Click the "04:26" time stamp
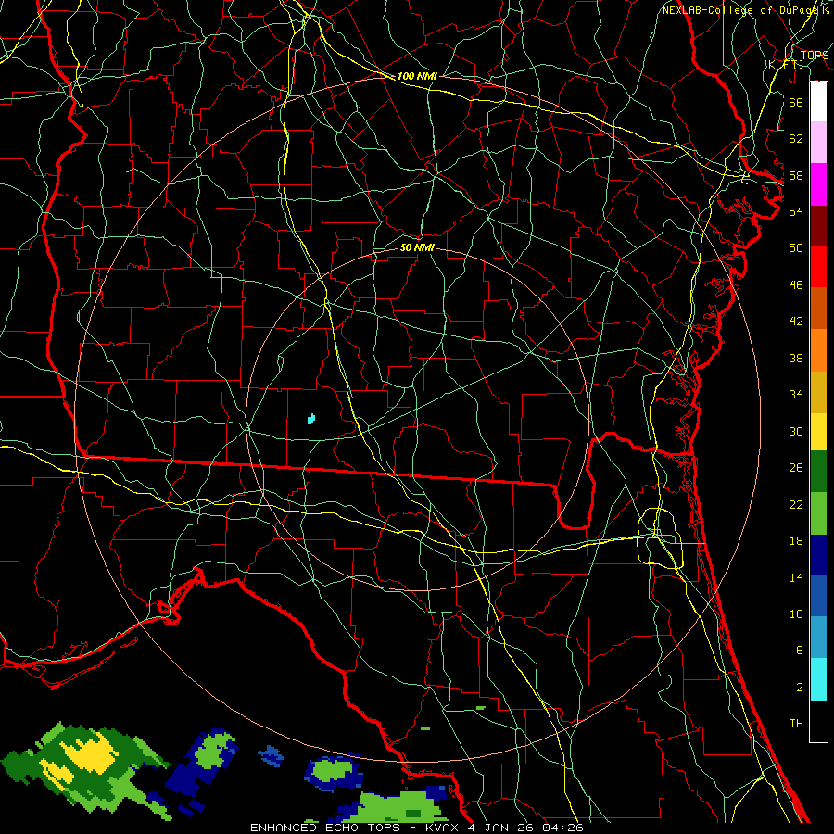 pyautogui.click(x=562, y=828)
